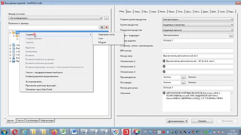Switch to the 'Список' bottom tab

tap(20, 121)
